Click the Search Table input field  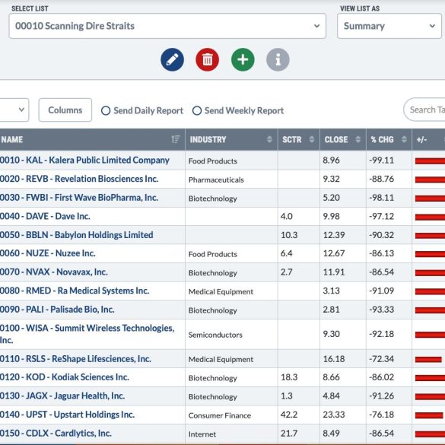(424, 110)
